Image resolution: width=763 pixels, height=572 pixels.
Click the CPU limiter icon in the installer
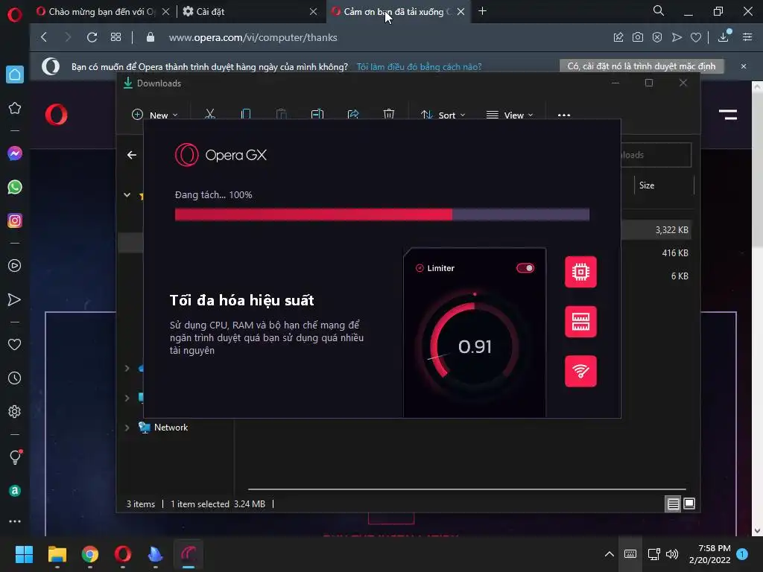(580, 272)
